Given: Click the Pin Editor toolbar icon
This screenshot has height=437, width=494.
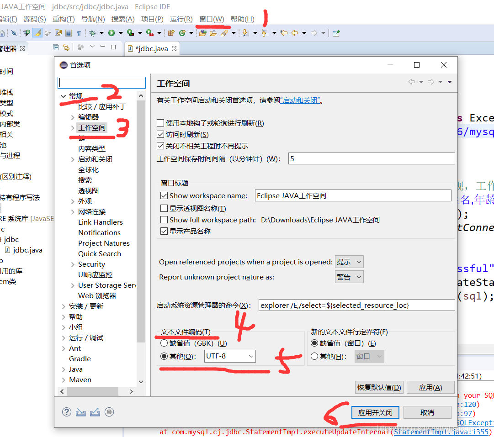Looking at the screenshot, I should point(336,33).
